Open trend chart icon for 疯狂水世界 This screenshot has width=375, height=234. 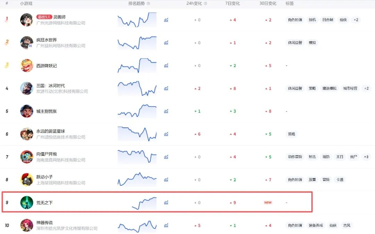click(166, 43)
